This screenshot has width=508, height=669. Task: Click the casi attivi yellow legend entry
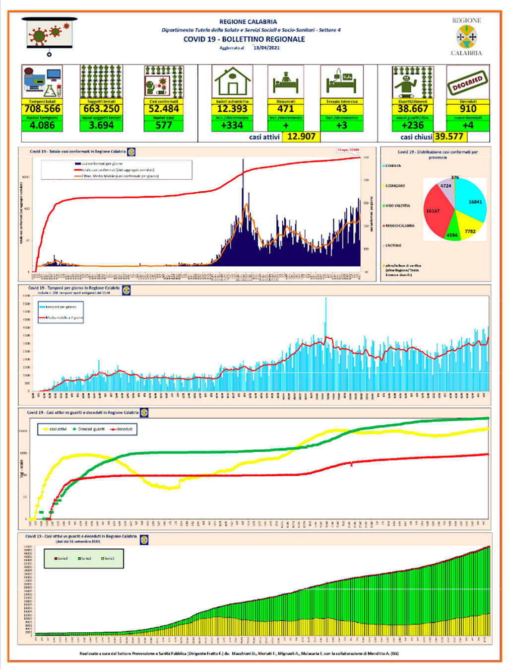(x=55, y=429)
